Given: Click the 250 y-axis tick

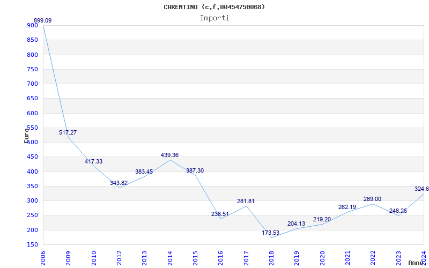Looking at the screenshot, I should click(x=32, y=215).
